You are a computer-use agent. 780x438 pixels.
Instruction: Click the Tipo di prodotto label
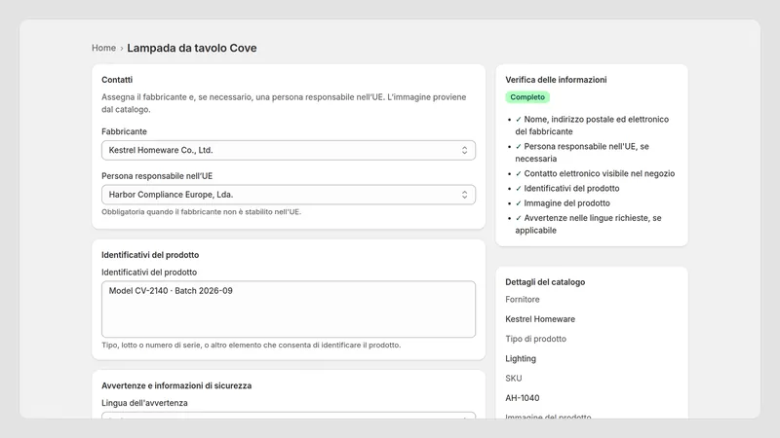coord(535,339)
